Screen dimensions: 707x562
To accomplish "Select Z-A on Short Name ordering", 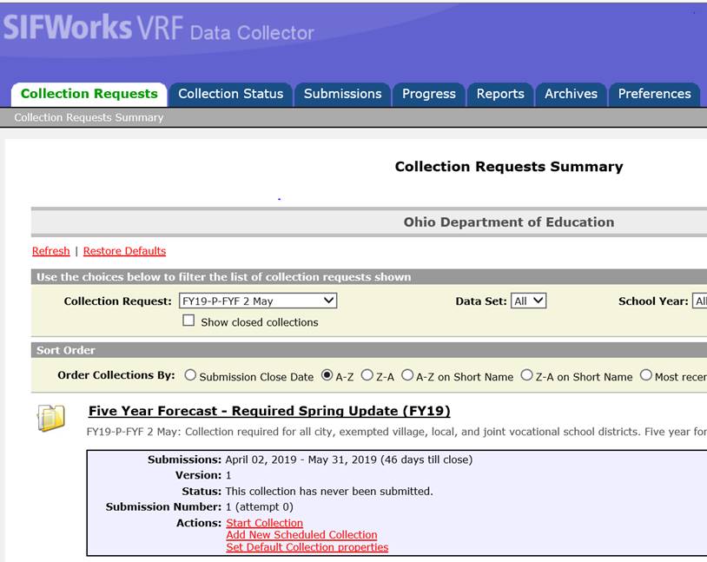I will pos(527,376).
